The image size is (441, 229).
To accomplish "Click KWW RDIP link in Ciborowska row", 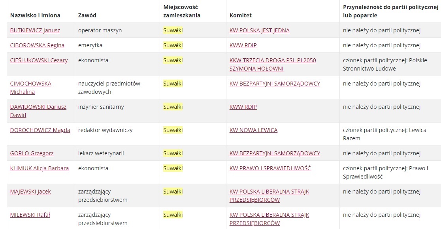I will pos(243,45).
